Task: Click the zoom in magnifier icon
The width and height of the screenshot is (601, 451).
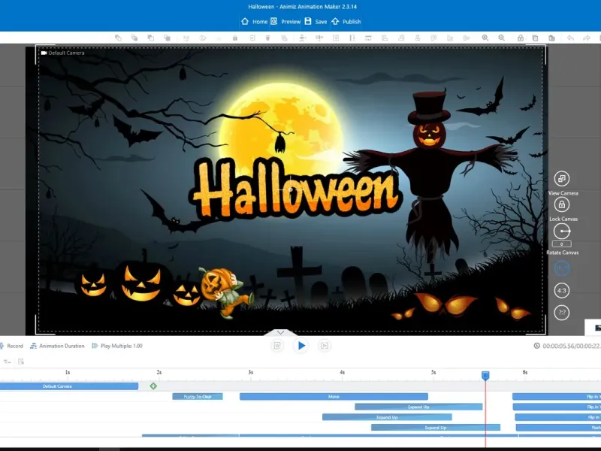Action: (x=485, y=38)
